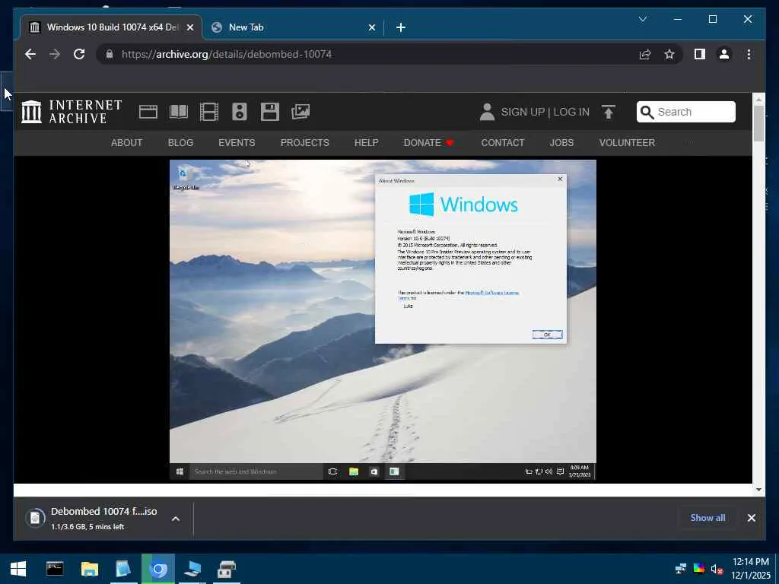This screenshot has height=584, width=779.
Task: Click the muted volume tray icon
Action: (x=717, y=569)
